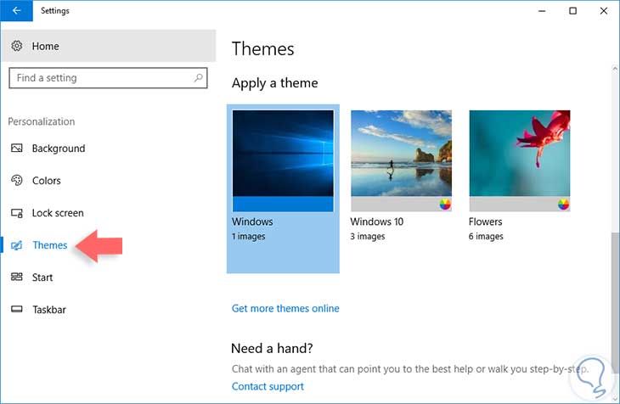Click the Taskbar icon in the sidebar
620x404 pixels.
17,310
